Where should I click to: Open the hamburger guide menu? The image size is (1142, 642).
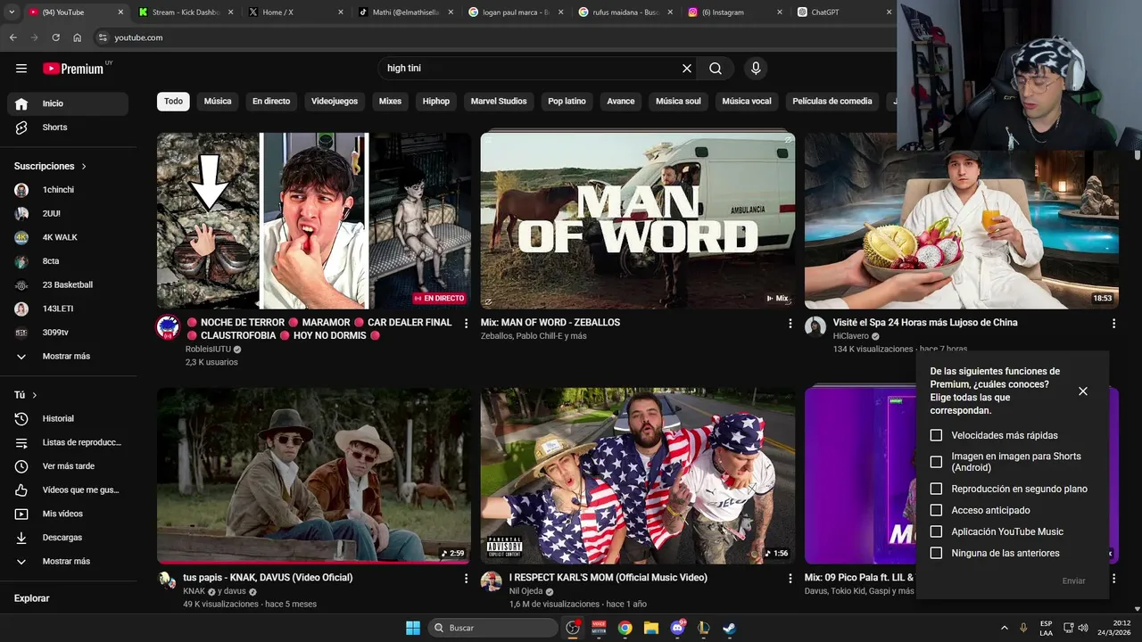click(x=21, y=69)
